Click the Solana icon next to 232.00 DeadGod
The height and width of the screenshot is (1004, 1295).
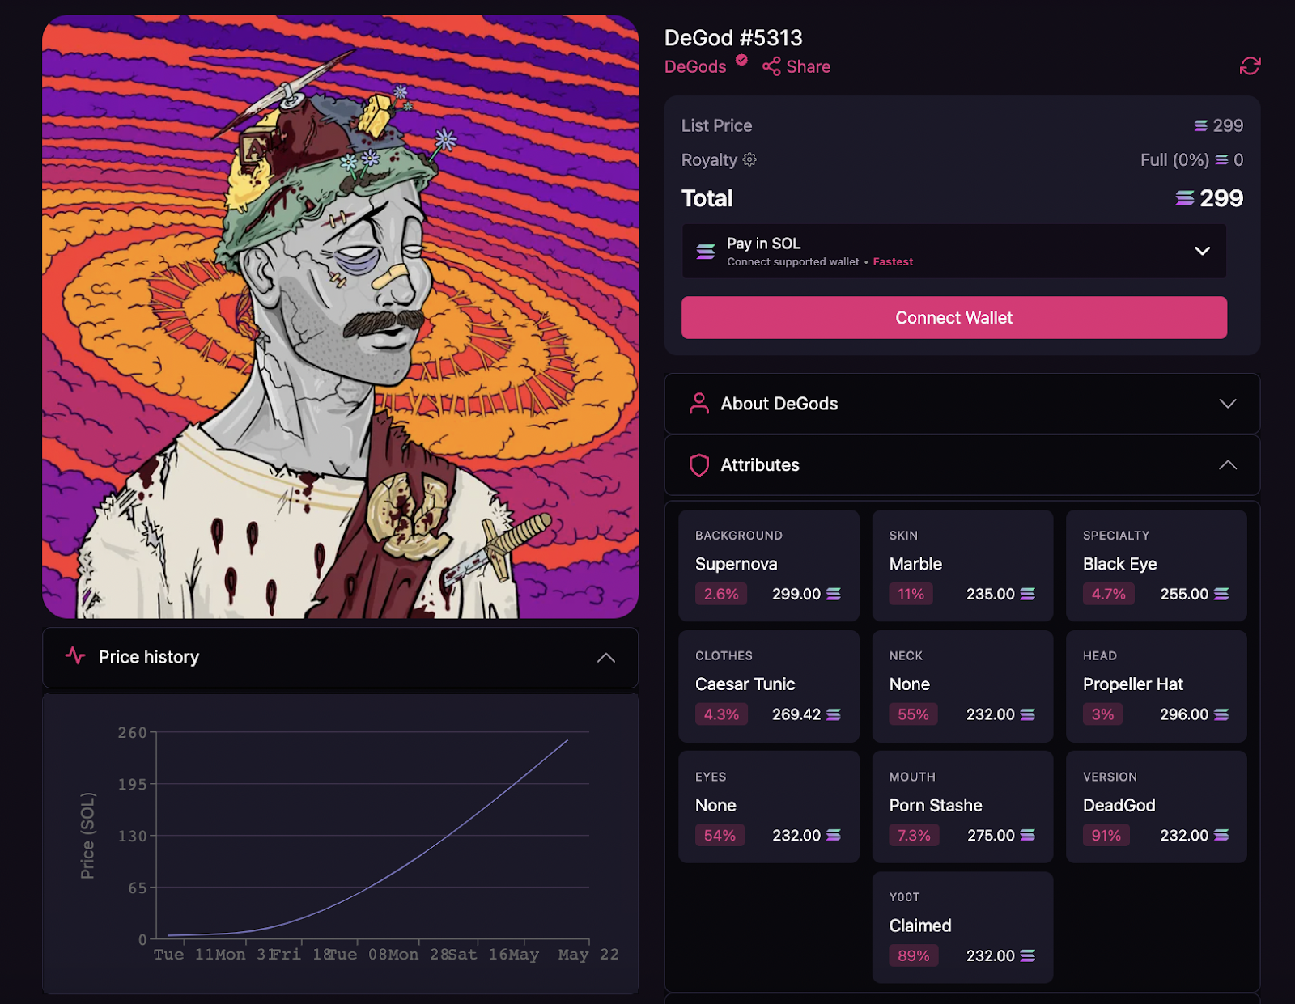pyautogui.click(x=1221, y=835)
